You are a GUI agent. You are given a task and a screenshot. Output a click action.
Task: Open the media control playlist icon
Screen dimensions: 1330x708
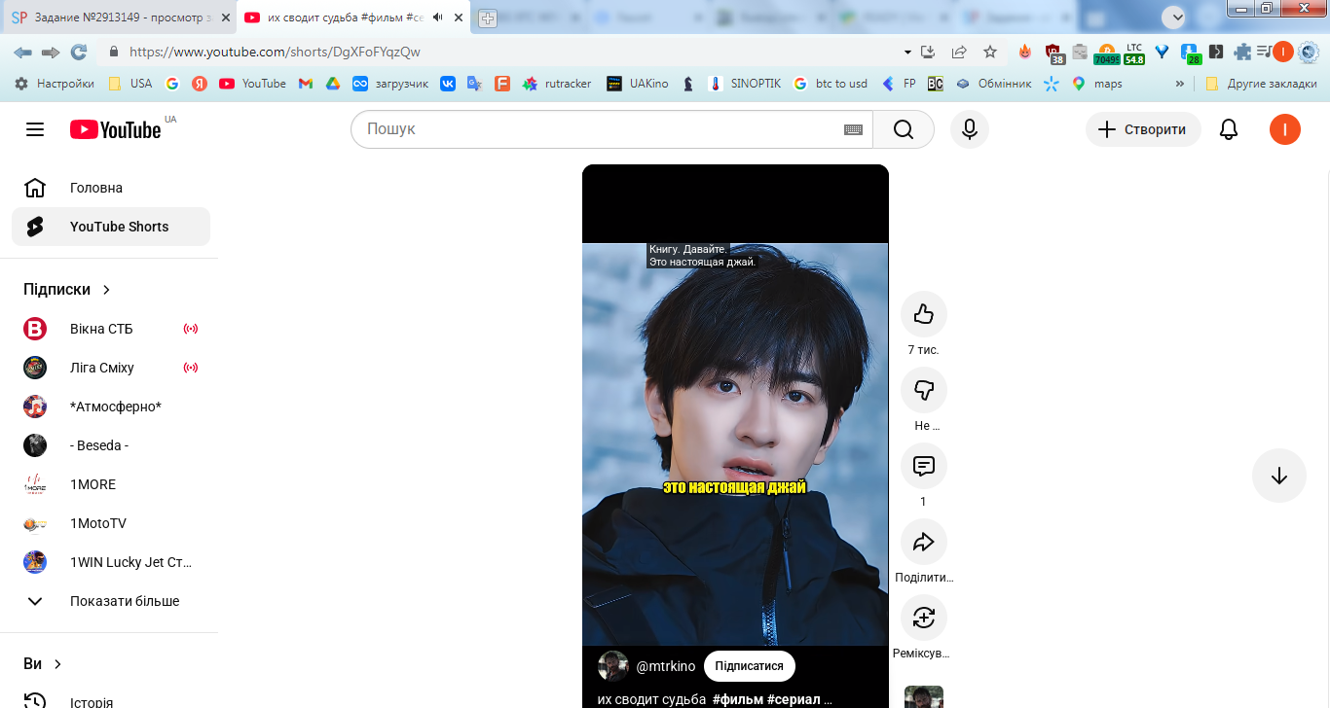[1264, 52]
